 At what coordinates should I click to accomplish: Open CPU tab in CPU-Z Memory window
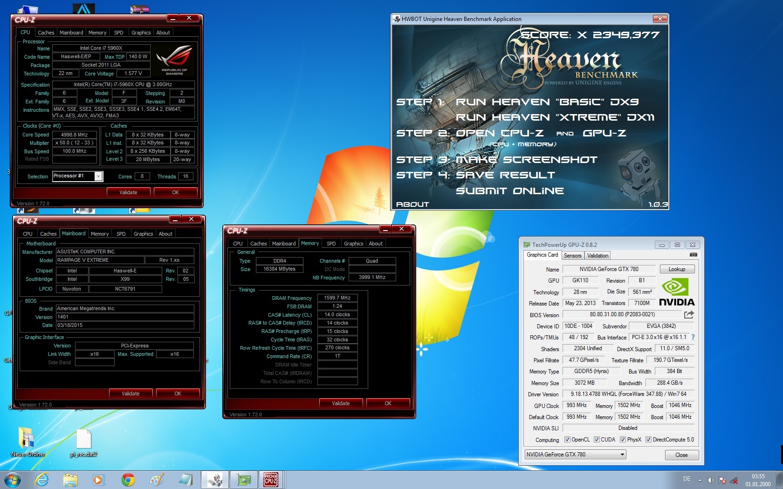[x=238, y=244]
